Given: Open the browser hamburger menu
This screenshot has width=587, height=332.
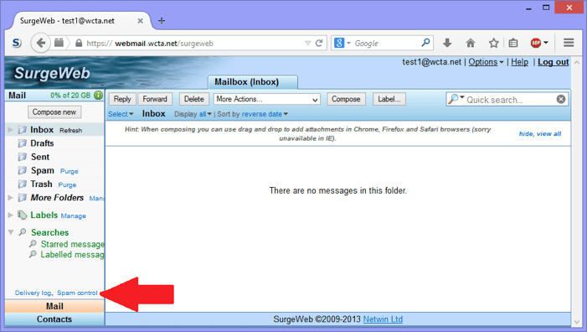Looking at the screenshot, I should (569, 43).
